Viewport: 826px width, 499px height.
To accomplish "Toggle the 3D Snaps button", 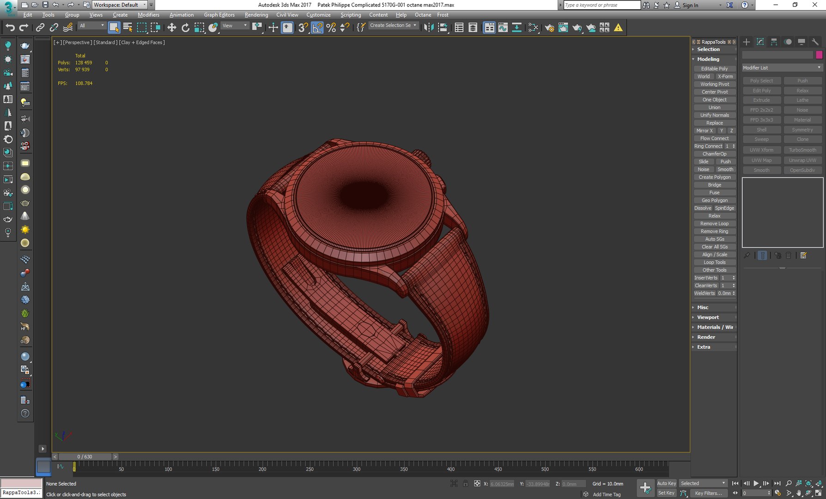I will tap(303, 28).
